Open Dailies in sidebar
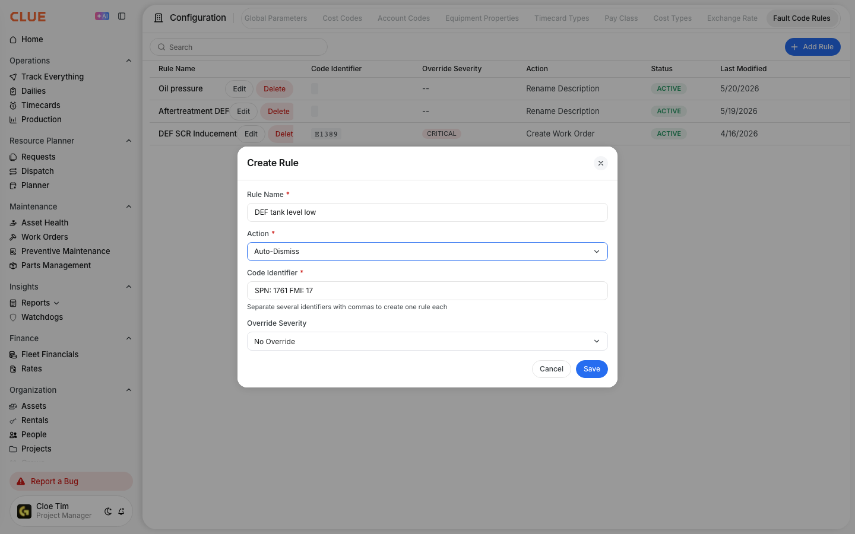The image size is (855, 534). point(33,91)
